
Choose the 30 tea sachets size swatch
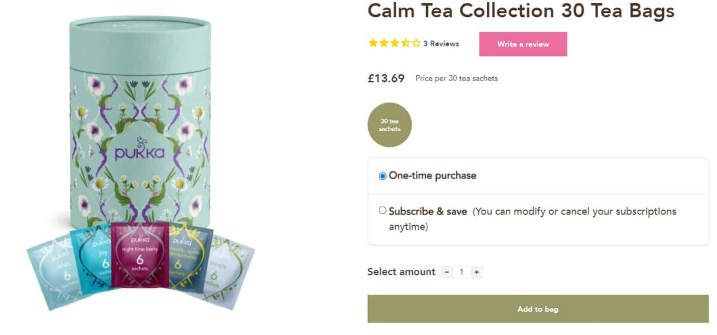tap(390, 125)
